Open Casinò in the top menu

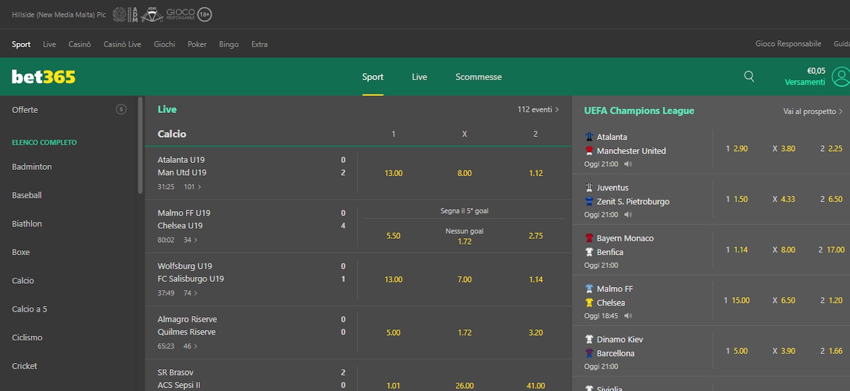(80, 44)
